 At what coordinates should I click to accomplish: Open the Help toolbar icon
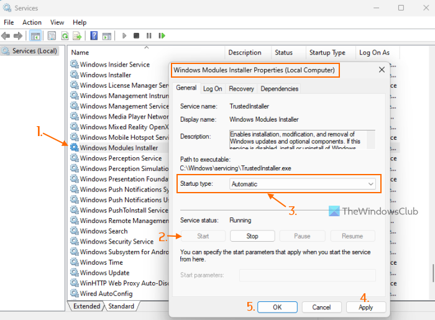pos(94,35)
